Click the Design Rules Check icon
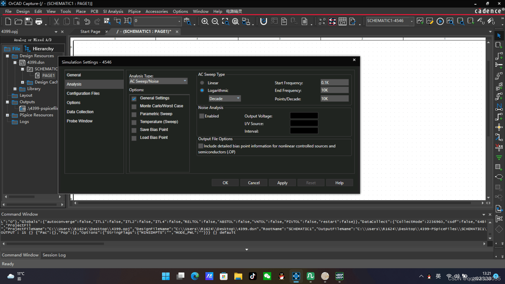 click(352, 21)
